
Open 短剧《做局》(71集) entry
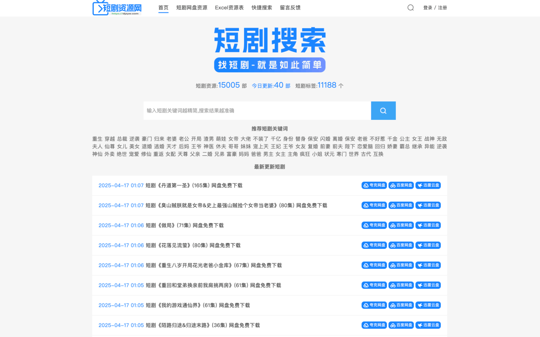pos(185,225)
